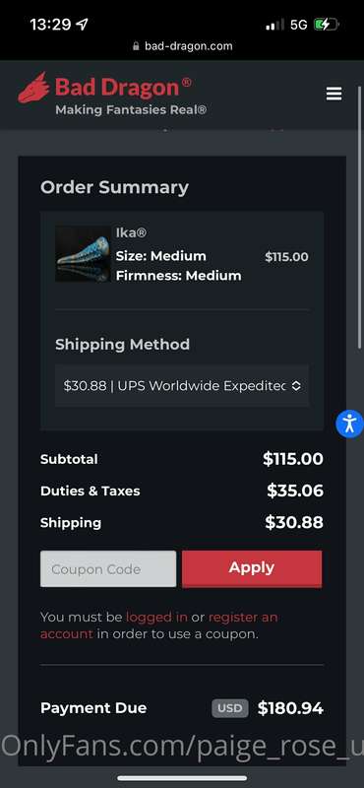The image size is (364, 788).
Task: Click the shipping method selector arrows
Action: pos(296,385)
